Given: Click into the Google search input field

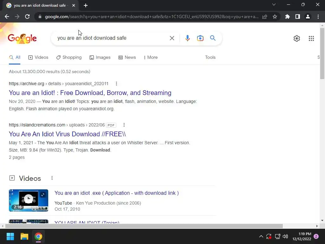Looking at the screenshot, I should pos(112,38).
